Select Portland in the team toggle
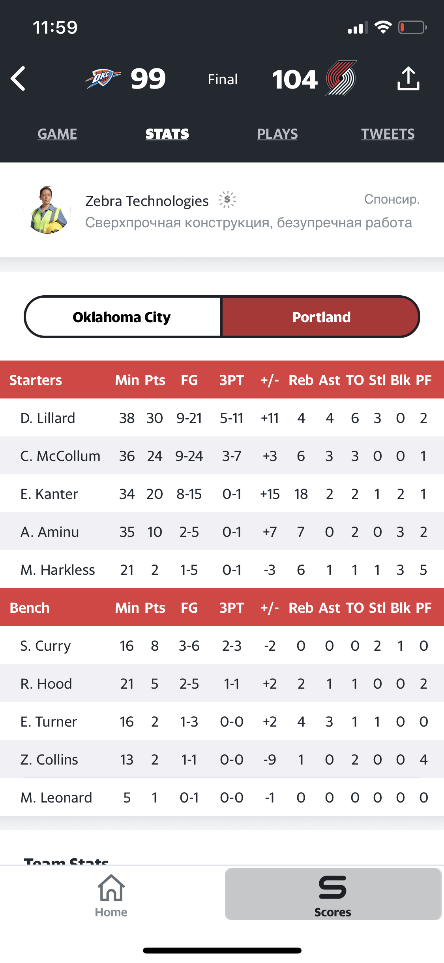The image size is (444, 963). (321, 317)
